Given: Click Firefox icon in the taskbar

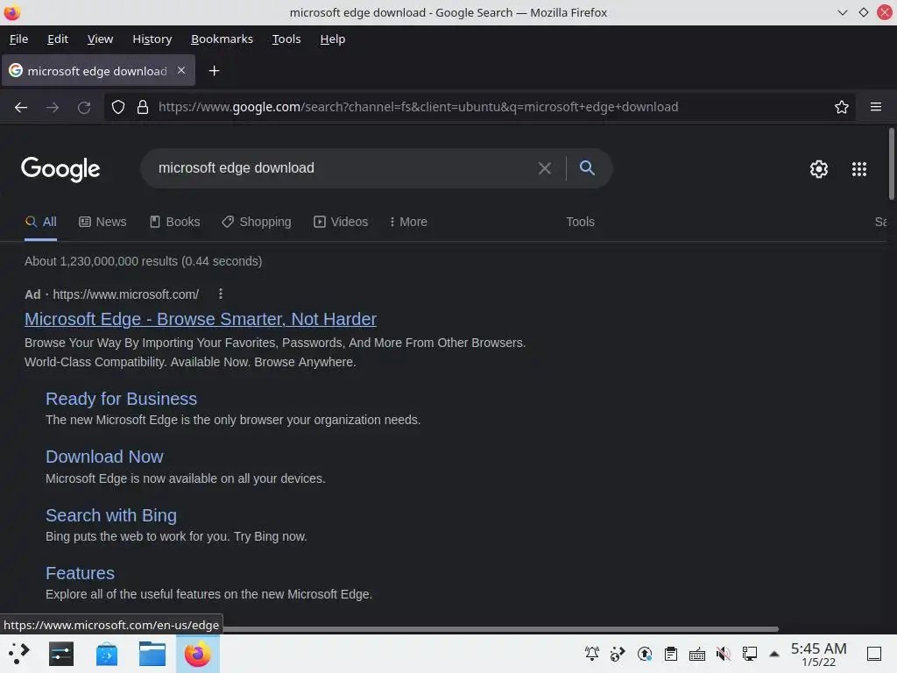Looking at the screenshot, I should coord(197,654).
